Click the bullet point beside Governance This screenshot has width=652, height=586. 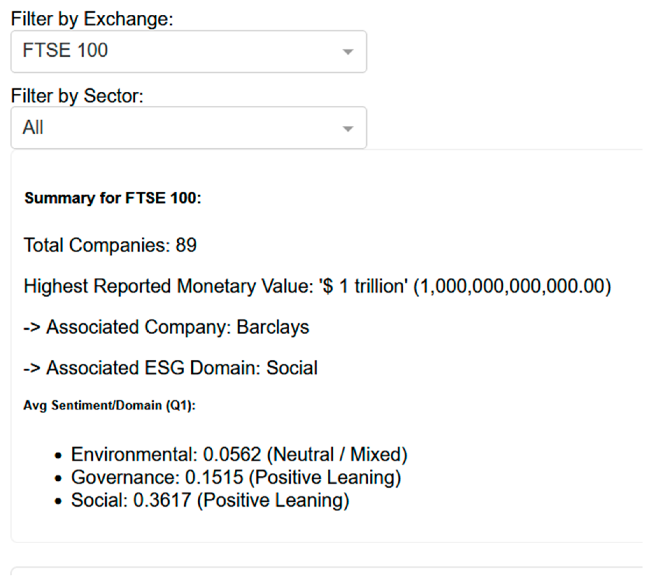click(x=58, y=478)
